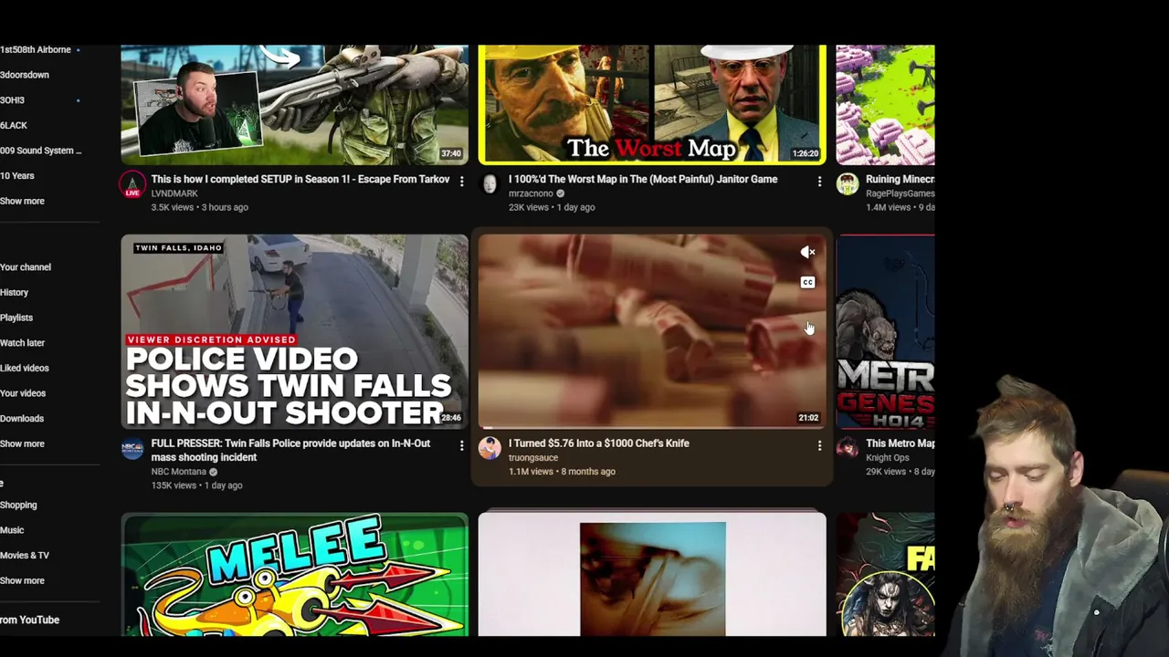This screenshot has height=657, width=1169.
Task: Open Your videos
Action: 23,393
